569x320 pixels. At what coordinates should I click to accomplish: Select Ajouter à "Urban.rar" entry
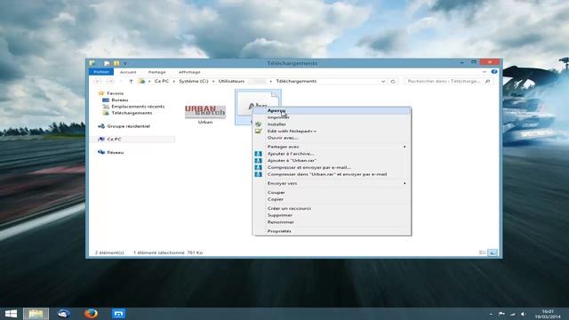click(x=332, y=160)
